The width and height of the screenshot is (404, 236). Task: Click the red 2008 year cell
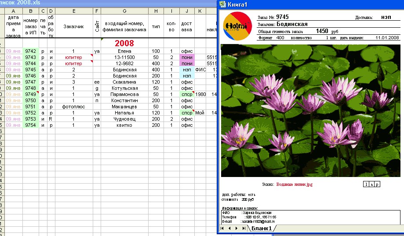(124, 43)
